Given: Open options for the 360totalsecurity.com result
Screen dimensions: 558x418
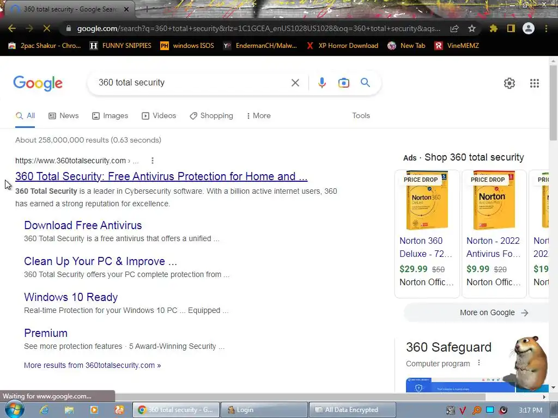Looking at the screenshot, I should (x=153, y=161).
